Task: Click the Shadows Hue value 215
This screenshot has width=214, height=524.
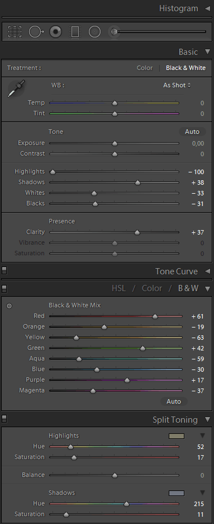Action: click(x=199, y=504)
